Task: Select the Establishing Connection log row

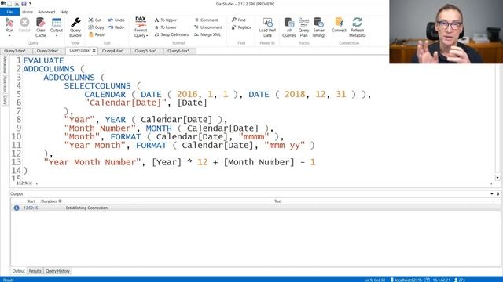Action: [x=255, y=208]
